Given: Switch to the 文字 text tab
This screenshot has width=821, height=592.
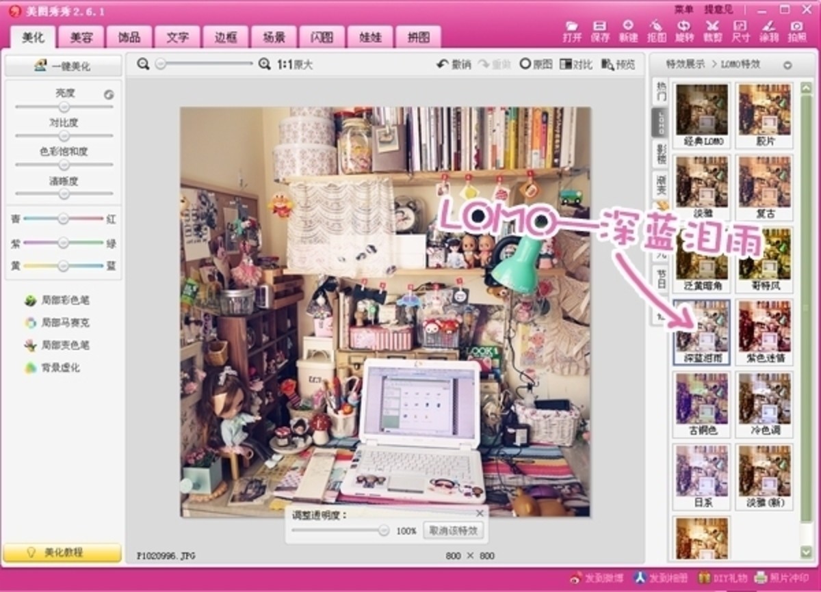Looking at the screenshot, I should (x=179, y=37).
